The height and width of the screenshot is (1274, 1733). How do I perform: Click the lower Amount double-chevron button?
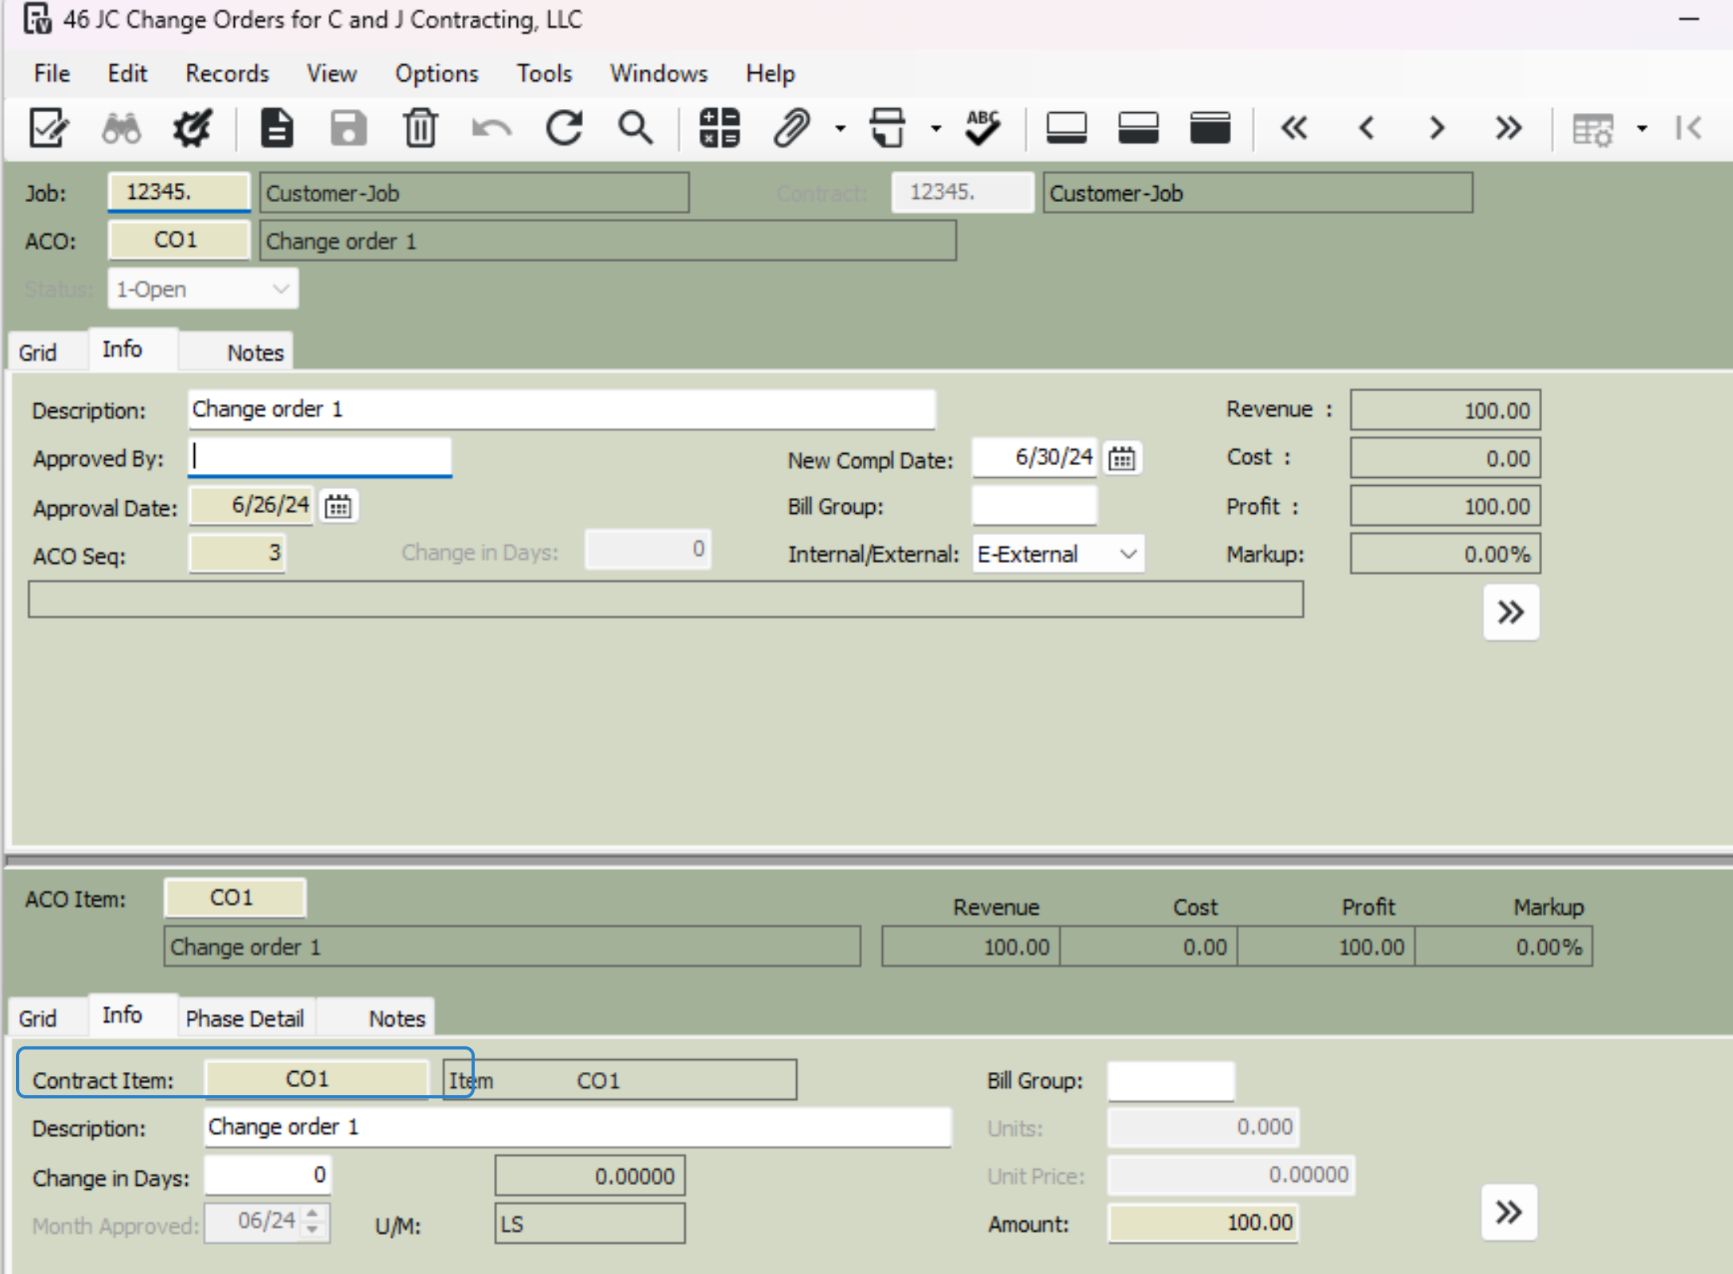(1508, 1211)
